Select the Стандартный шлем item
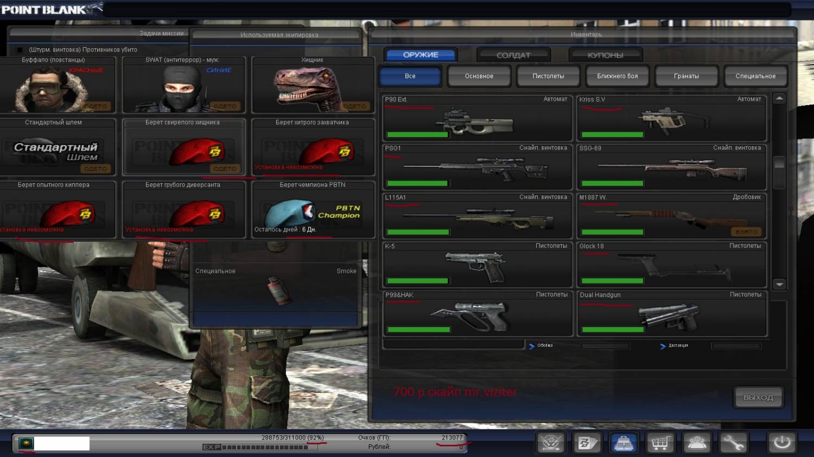 pyautogui.click(x=57, y=147)
